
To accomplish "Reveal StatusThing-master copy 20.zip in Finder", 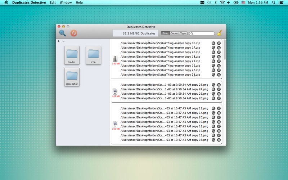I will pyautogui.click(x=213, y=52).
